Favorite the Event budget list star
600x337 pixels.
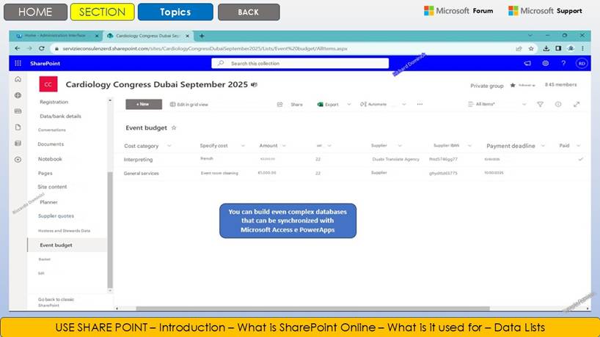(174, 128)
